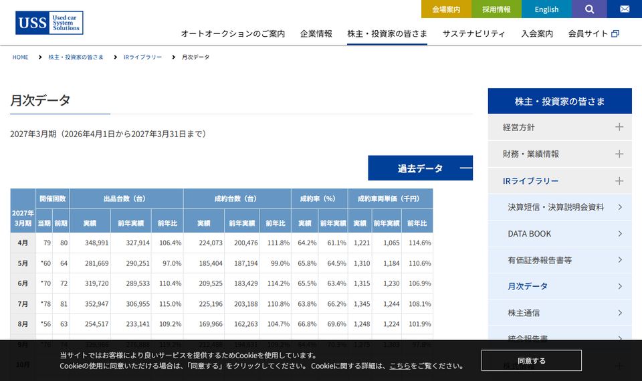Open the search magnifier icon
The image size is (642, 381).
point(589,9)
